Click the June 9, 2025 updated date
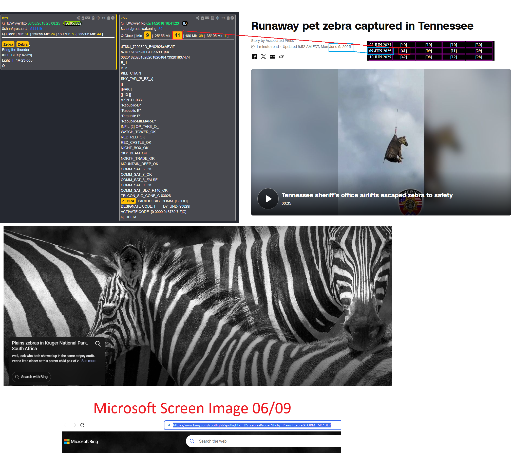Image resolution: width=532 pixels, height=470 pixels. click(340, 47)
